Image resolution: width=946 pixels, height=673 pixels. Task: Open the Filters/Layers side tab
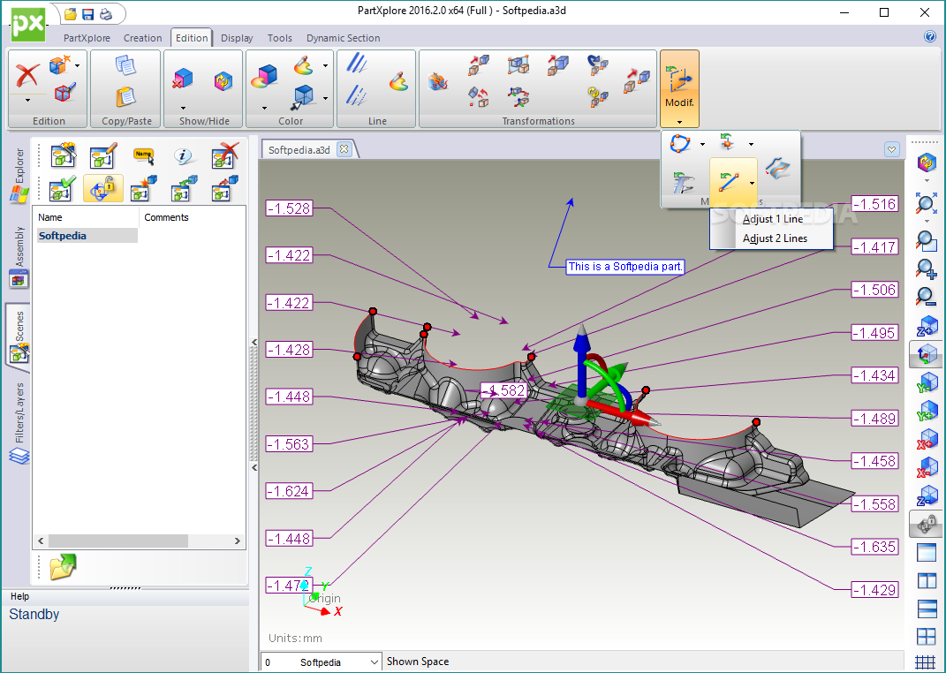[19, 422]
